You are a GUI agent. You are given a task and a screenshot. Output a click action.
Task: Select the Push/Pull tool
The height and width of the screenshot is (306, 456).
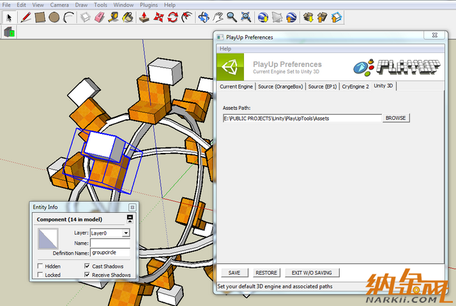pos(144,17)
